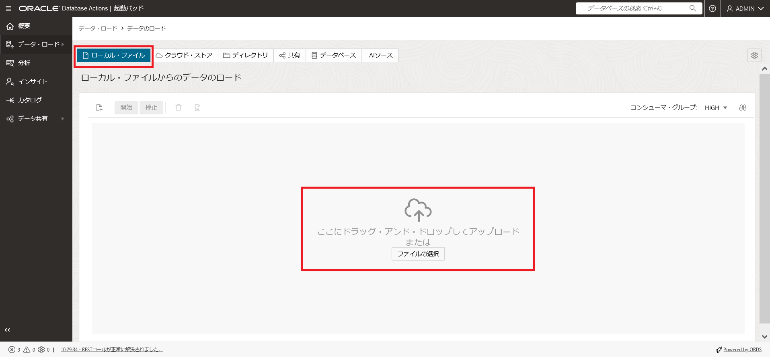Click the add file icon in toolbar
Image resolution: width=772 pixels, height=358 pixels.
99,108
